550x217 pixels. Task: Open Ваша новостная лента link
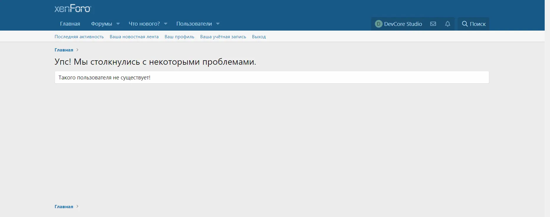pyautogui.click(x=134, y=37)
